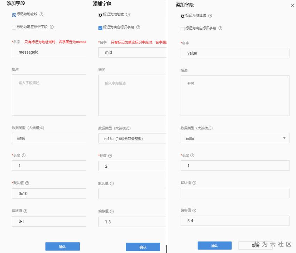The image size is (296, 253).
Task: Click help icon beside 标记为响应标识字段 in value panel
Action: [220, 28]
